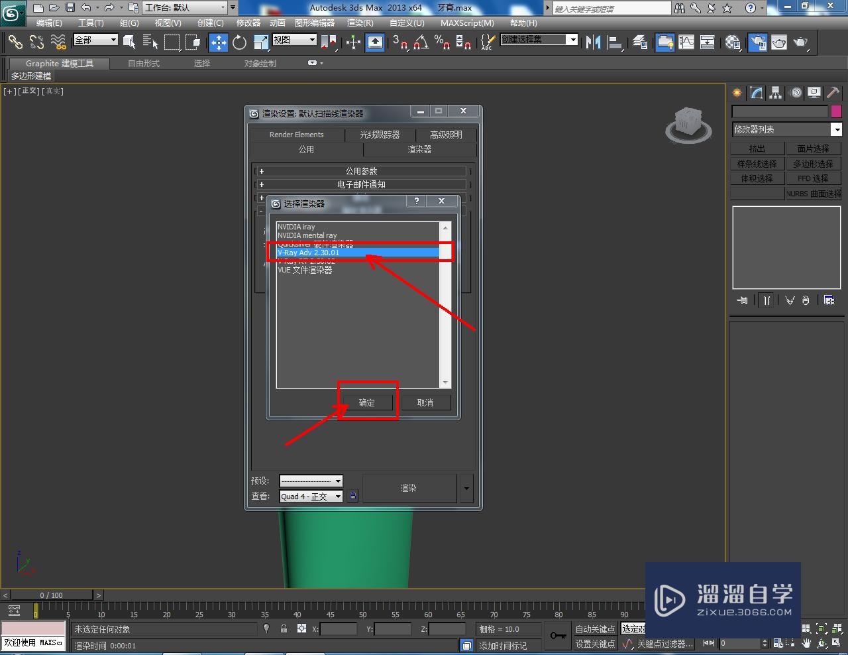Open the 修改器列表 modifier list dropdown
Screen dimensions: 848x655
click(786, 129)
